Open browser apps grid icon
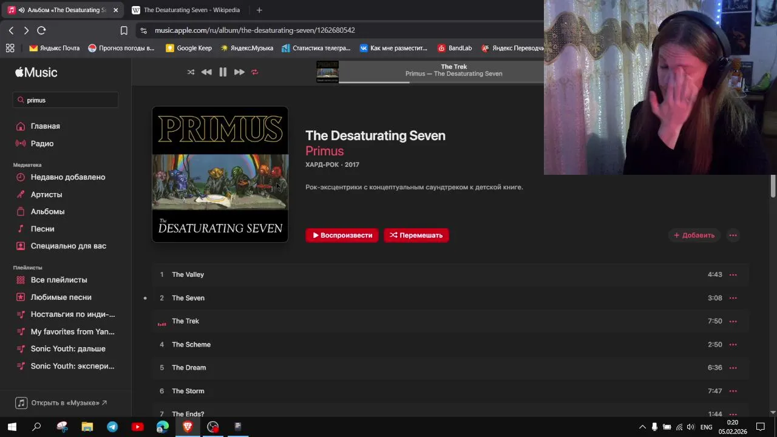777x437 pixels. tap(10, 48)
